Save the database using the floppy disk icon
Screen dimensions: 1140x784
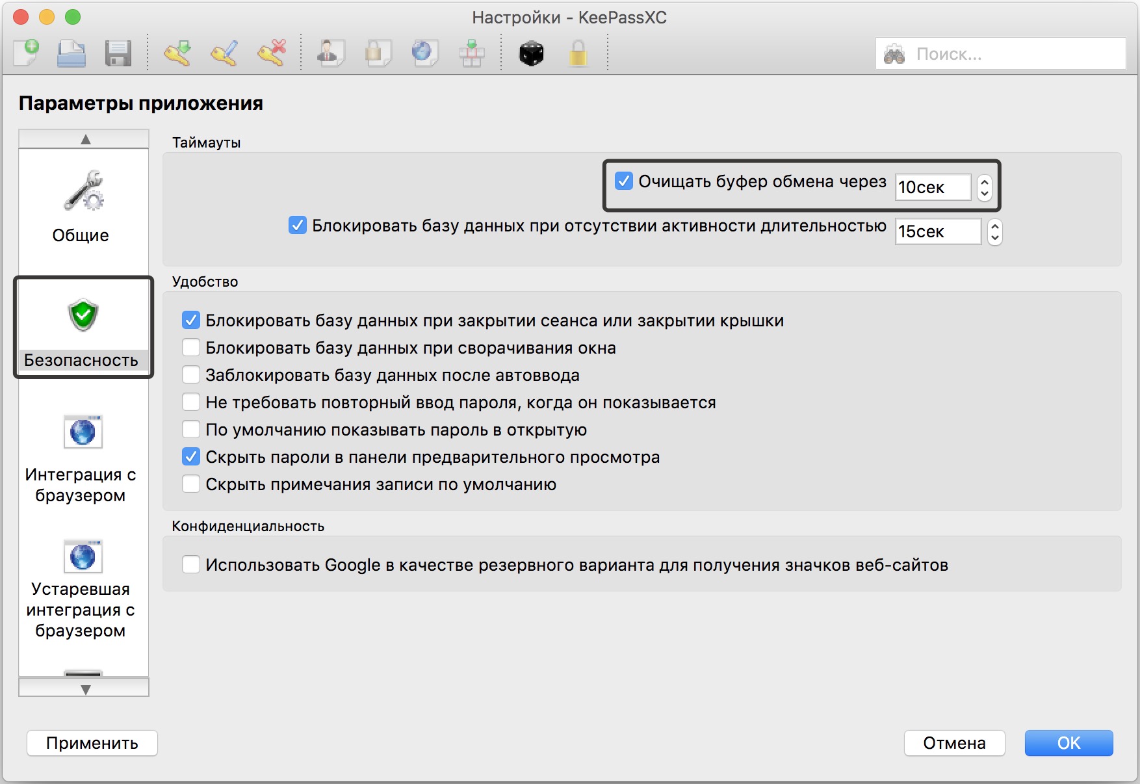point(118,53)
